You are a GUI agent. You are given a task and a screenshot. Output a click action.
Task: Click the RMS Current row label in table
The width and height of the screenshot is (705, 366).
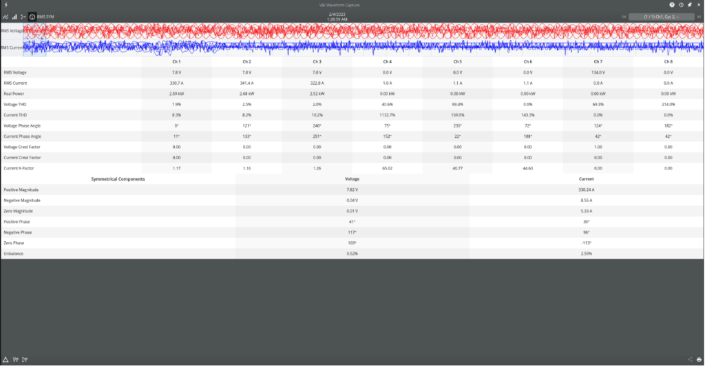[x=15, y=83]
